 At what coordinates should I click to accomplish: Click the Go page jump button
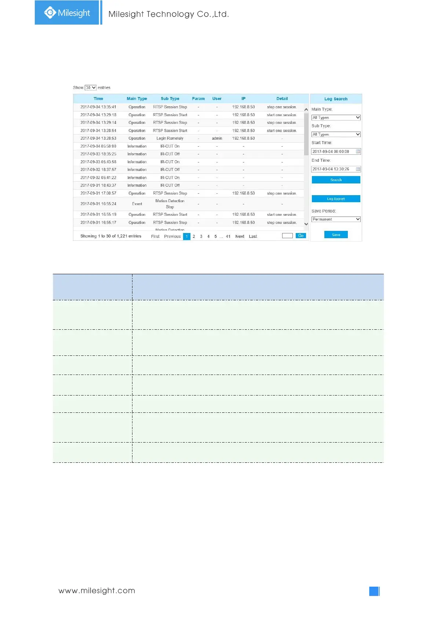301,236
